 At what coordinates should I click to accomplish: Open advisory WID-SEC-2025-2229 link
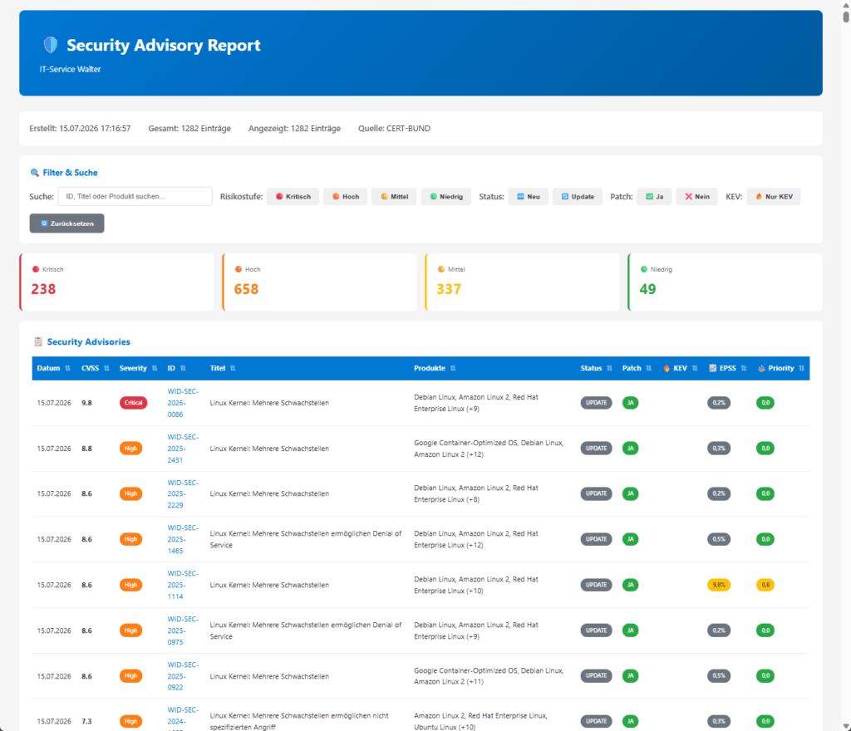(x=183, y=493)
